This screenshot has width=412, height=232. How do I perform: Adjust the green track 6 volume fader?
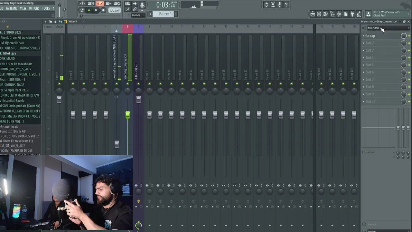tap(127, 115)
